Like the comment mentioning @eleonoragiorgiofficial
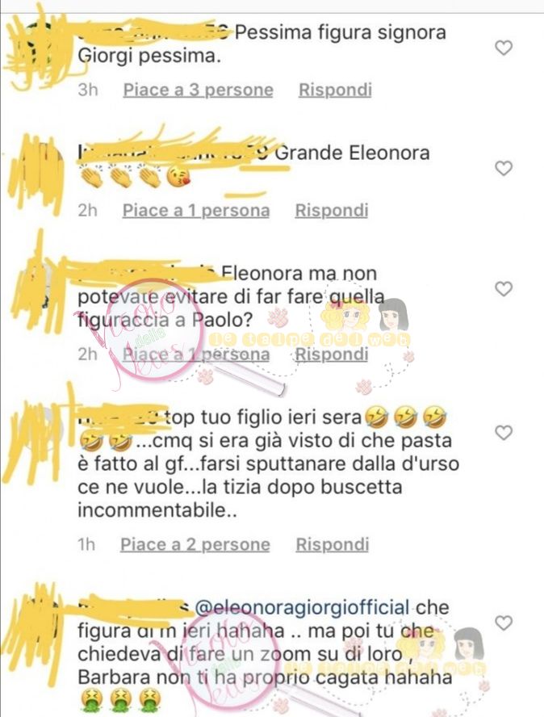544x717 pixels. click(504, 623)
